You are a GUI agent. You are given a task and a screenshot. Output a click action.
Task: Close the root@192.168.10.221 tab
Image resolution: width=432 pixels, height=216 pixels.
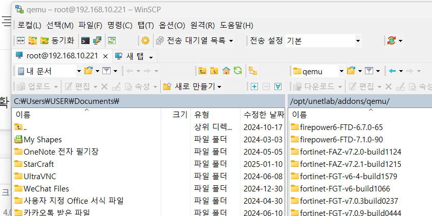pos(105,56)
